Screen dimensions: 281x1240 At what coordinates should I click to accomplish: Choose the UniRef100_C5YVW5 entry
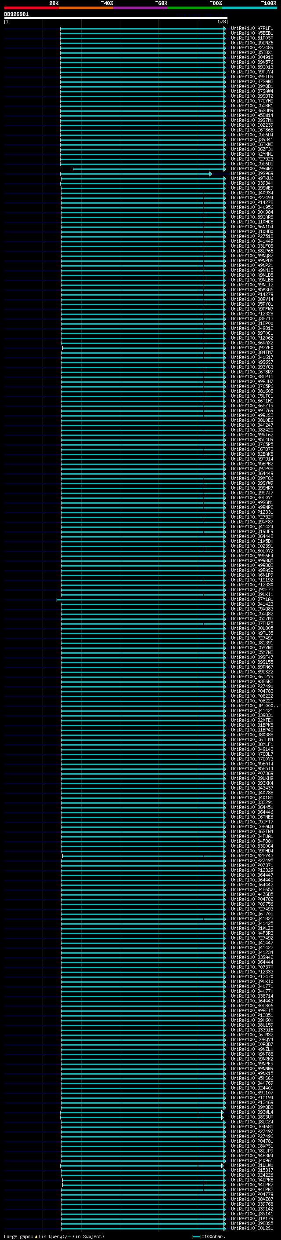(252, 647)
